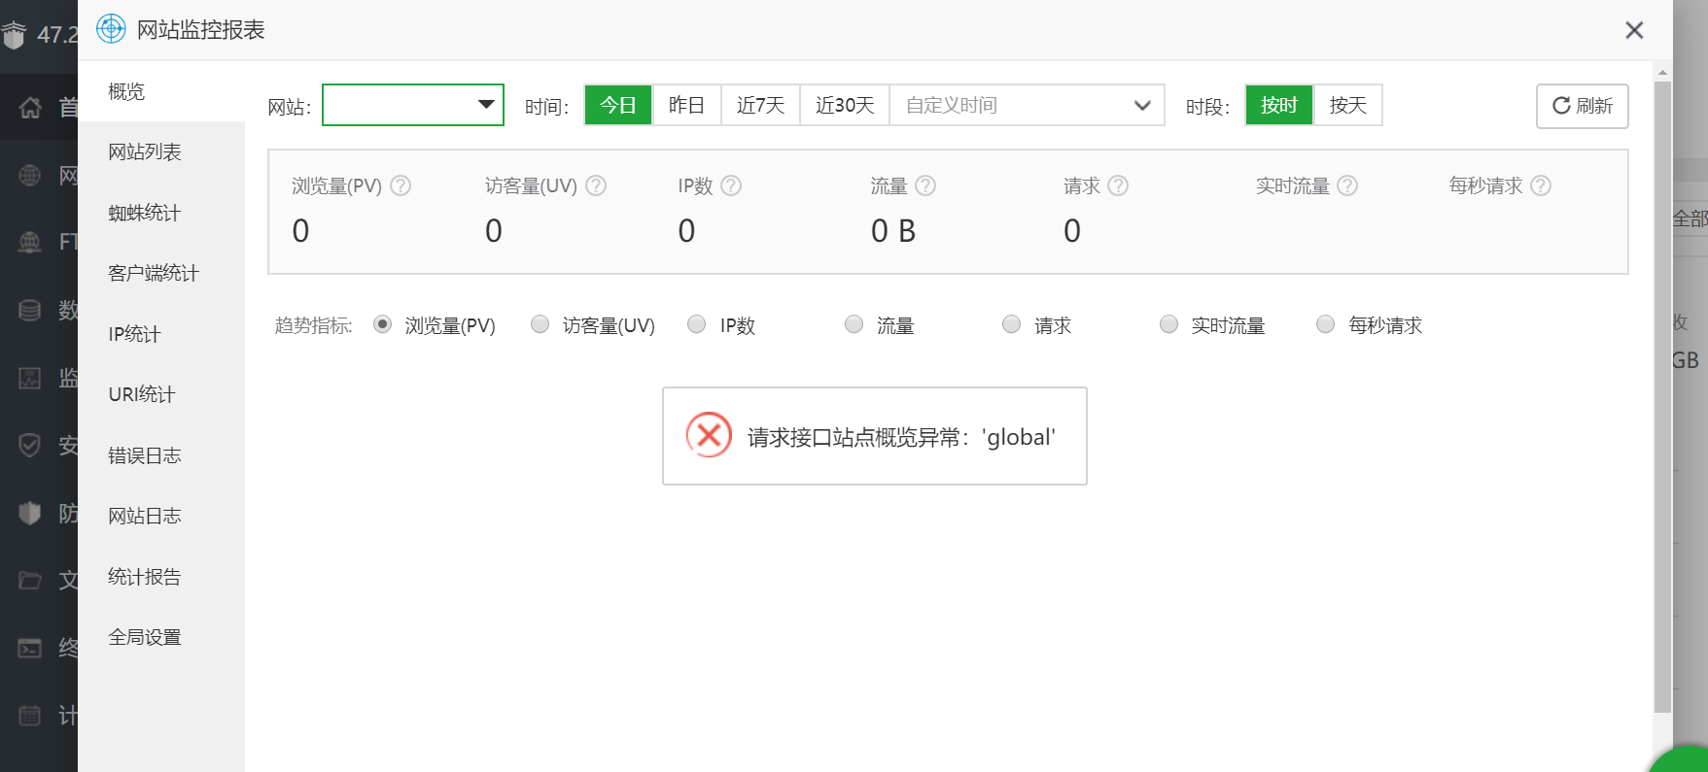Click the help icon beside 请求 stat
Viewport: 1708px width, 772px height.
(1118, 185)
